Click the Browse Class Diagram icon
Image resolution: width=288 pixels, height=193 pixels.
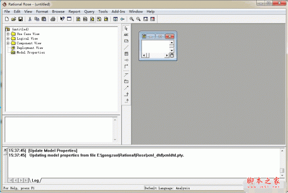78,19
